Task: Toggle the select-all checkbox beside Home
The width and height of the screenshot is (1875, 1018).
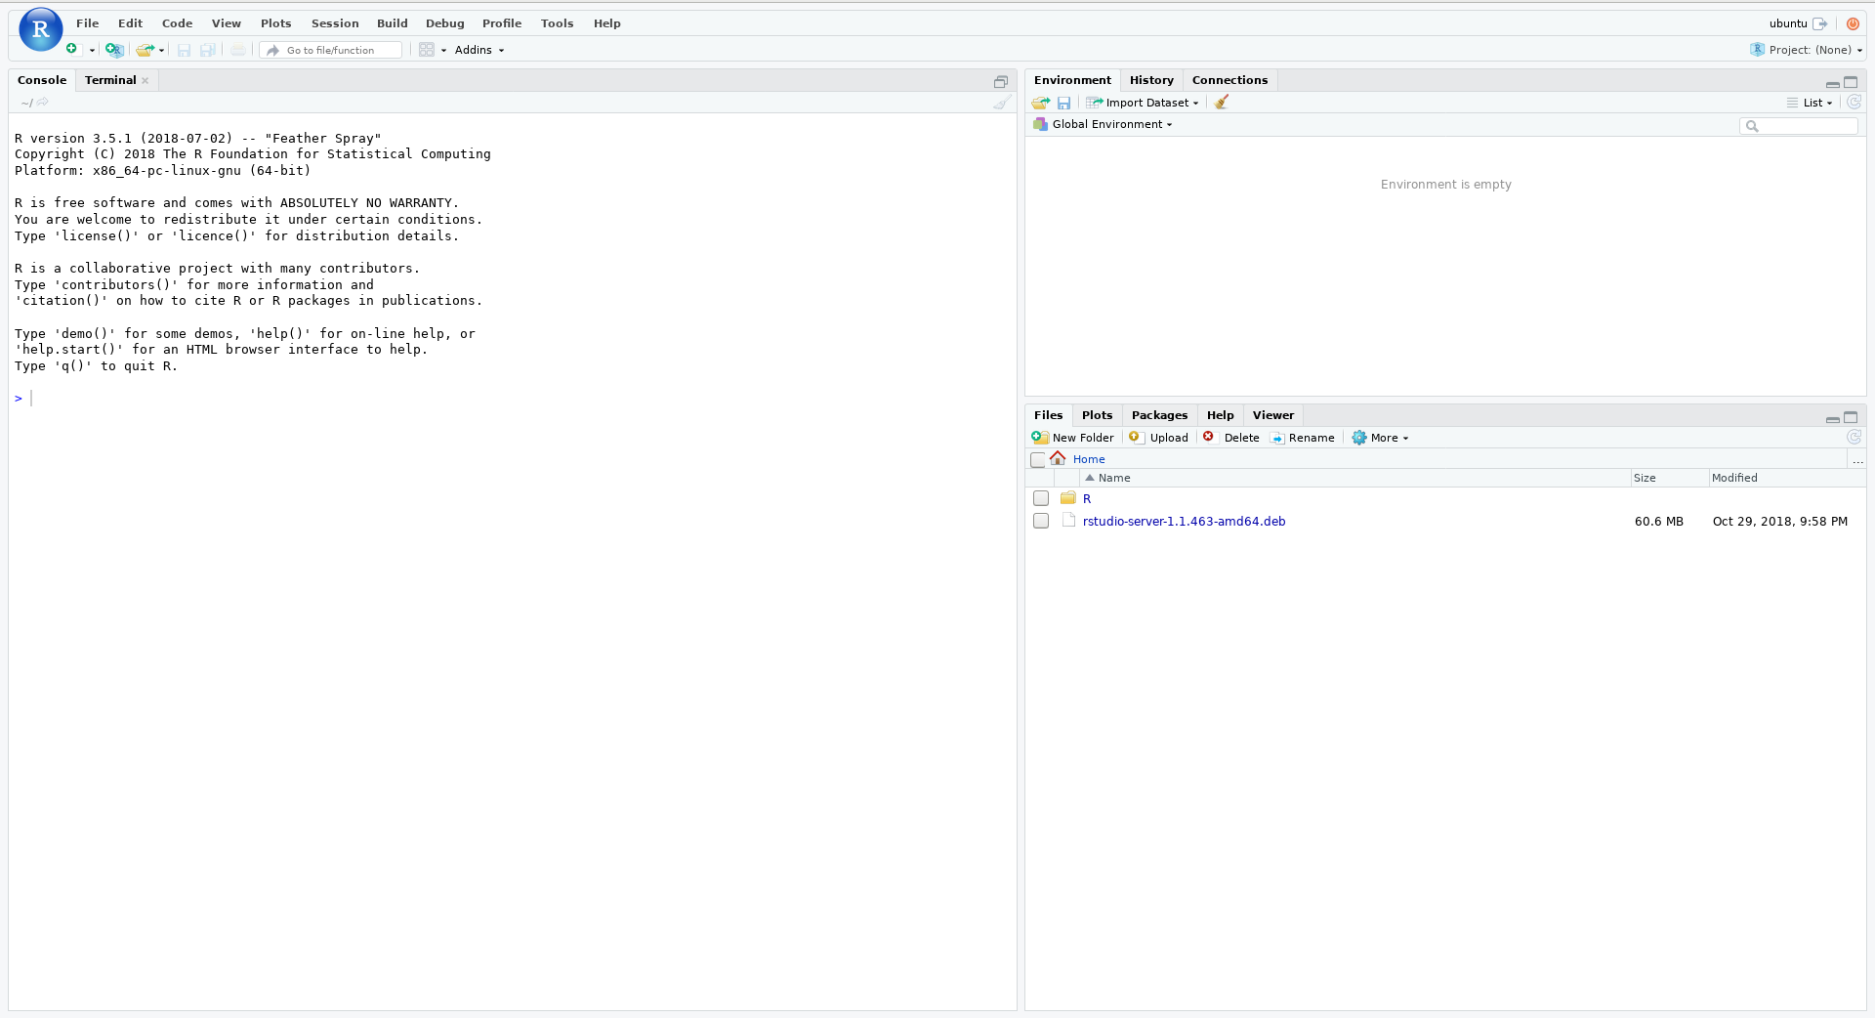Action: (x=1038, y=460)
